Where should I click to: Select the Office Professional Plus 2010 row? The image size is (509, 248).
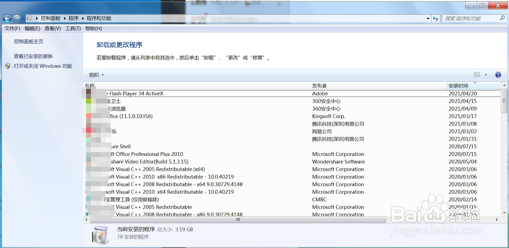click(x=292, y=154)
